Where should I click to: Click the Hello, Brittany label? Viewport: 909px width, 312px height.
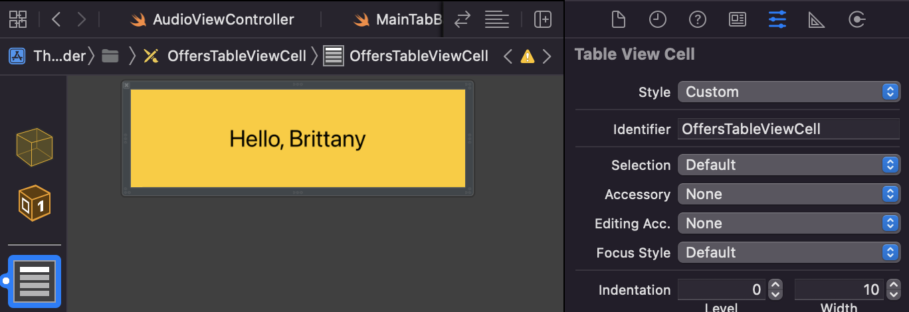pos(298,139)
